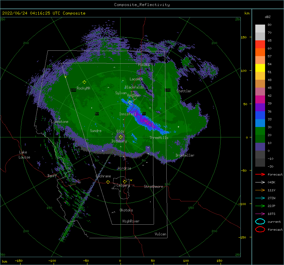Click the Vulcan town label

(160, 234)
